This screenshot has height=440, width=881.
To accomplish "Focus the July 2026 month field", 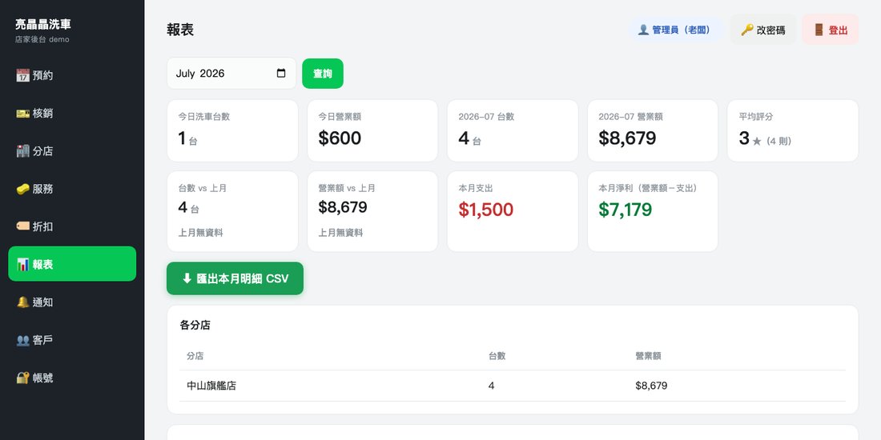I will pos(231,74).
